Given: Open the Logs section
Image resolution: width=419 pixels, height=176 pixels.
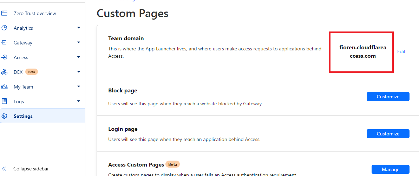Looking at the screenshot, I should click(19, 101).
